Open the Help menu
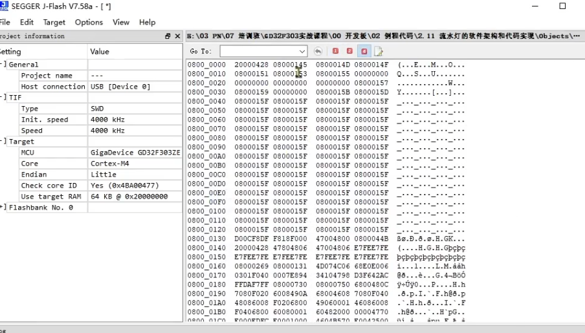 pos(147,22)
